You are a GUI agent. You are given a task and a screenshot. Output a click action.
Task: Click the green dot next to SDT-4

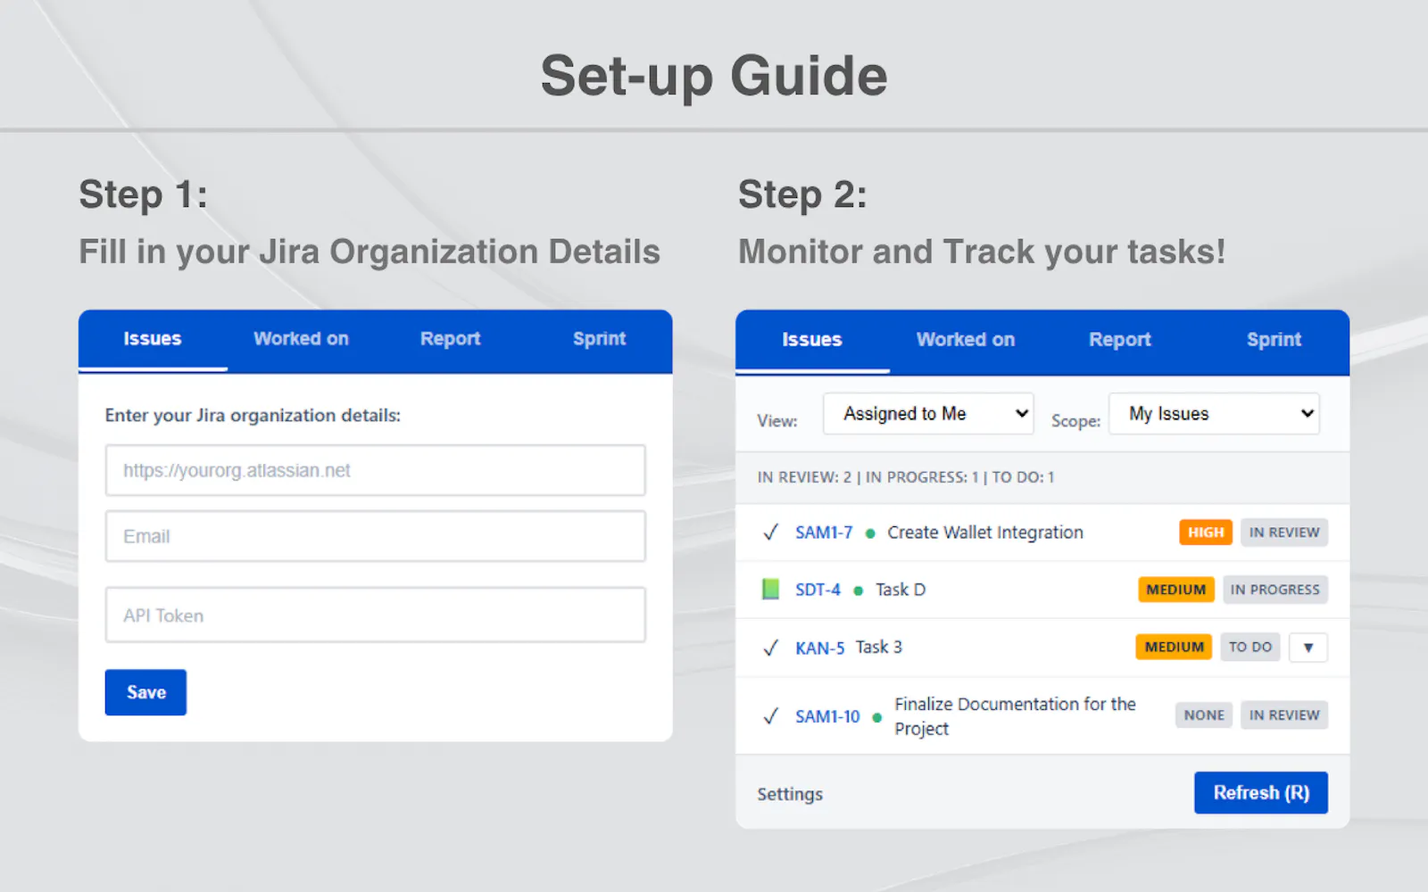click(x=859, y=591)
